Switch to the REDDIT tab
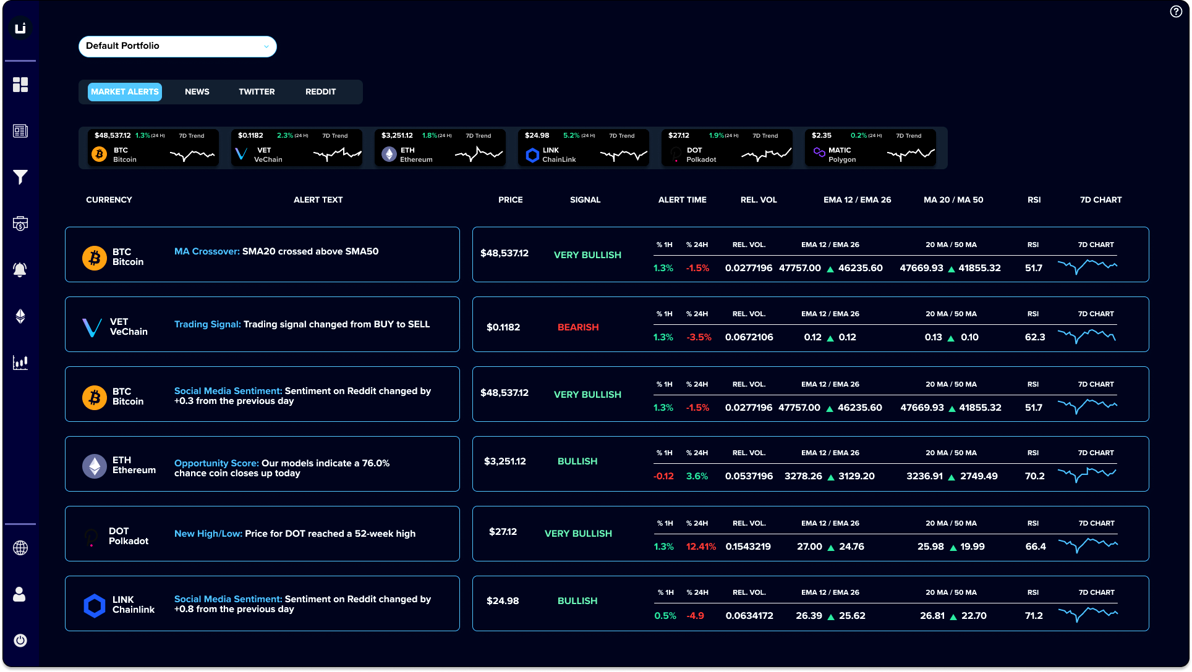Screen dimensions: 1192x672 click(320, 91)
